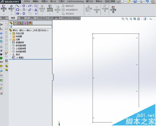
Task: Open the dropdown arrow beside Slot tool
Action: pos(21,14)
